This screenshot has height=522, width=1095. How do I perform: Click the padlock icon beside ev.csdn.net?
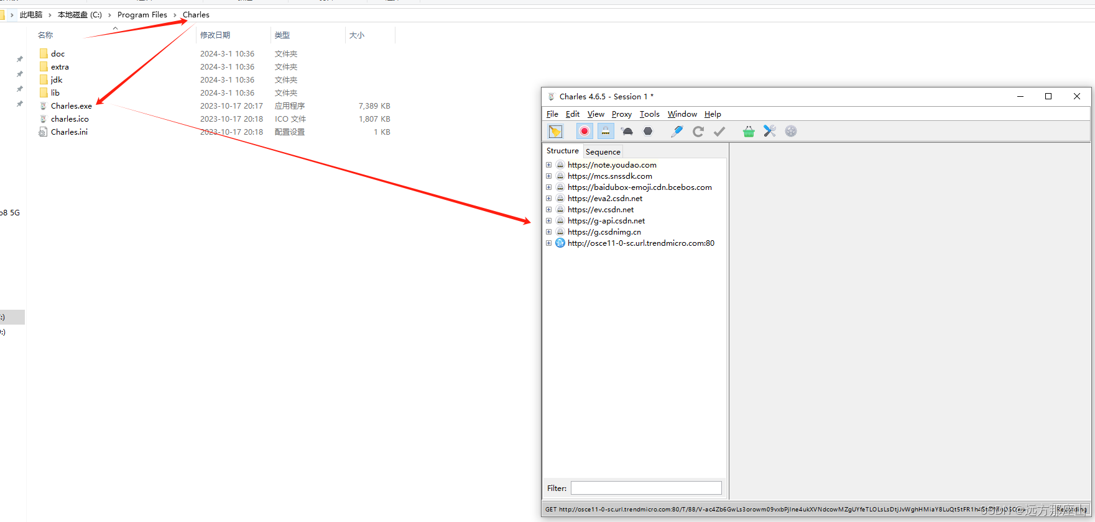click(560, 210)
